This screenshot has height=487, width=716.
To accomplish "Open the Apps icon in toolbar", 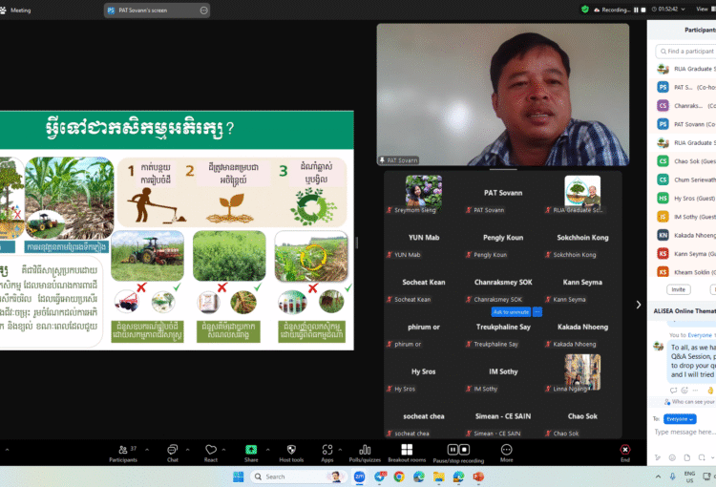I will point(326,451).
